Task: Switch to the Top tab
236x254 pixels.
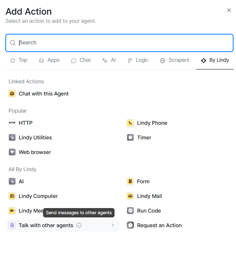Action: coord(19,60)
